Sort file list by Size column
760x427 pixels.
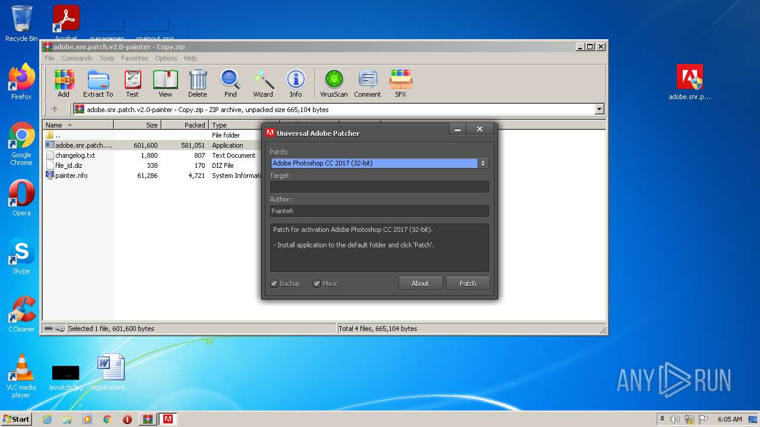point(138,125)
